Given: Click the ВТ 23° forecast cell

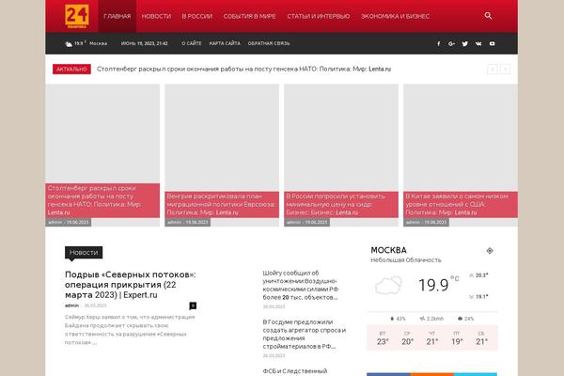Looking at the screenshot, I should (383, 338).
